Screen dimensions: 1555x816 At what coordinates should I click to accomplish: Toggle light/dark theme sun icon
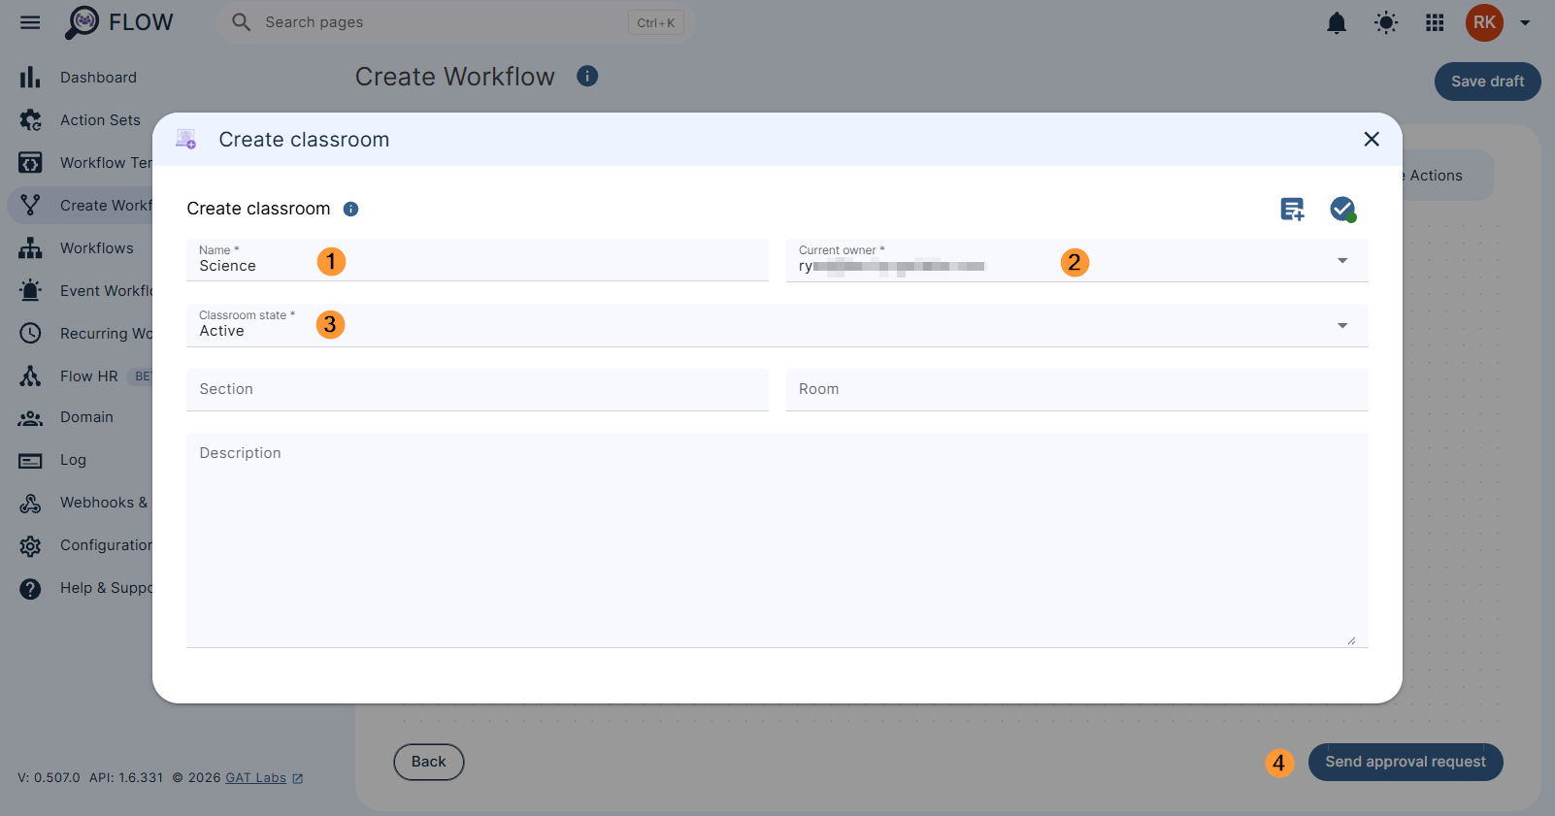tap(1386, 22)
